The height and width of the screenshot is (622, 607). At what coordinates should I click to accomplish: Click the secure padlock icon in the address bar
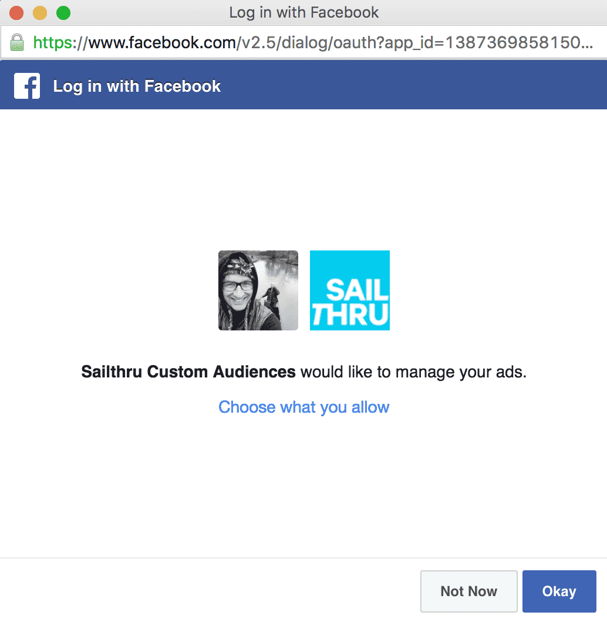(x=17, y=42)
